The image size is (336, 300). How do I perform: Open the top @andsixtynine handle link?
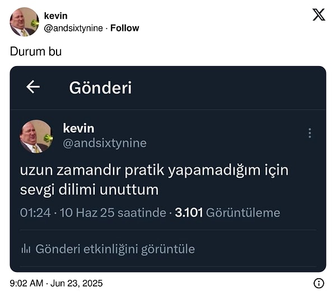coord(73,28)
